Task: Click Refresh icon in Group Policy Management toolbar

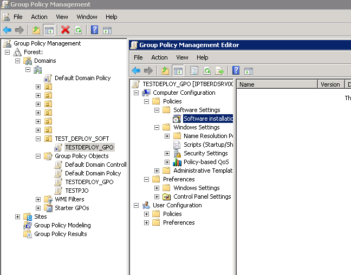Action: click(x=79, y=30)
